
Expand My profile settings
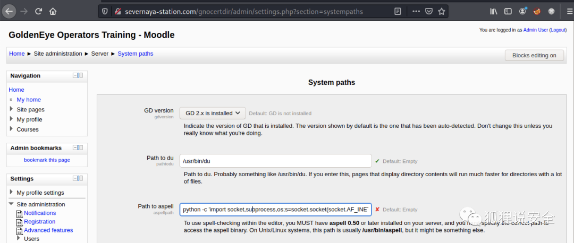pyautogui.click(x=11, y=192)
